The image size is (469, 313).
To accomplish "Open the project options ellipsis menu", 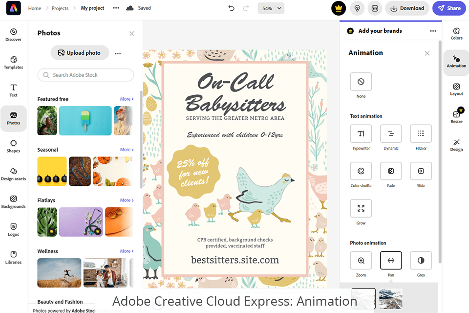I will 116,8.
